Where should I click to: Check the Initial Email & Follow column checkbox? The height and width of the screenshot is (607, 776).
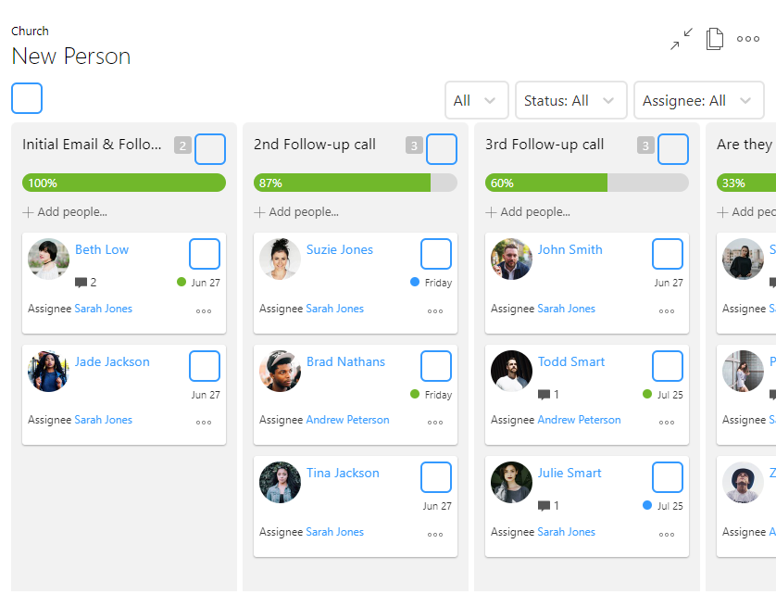click(210, 148)
